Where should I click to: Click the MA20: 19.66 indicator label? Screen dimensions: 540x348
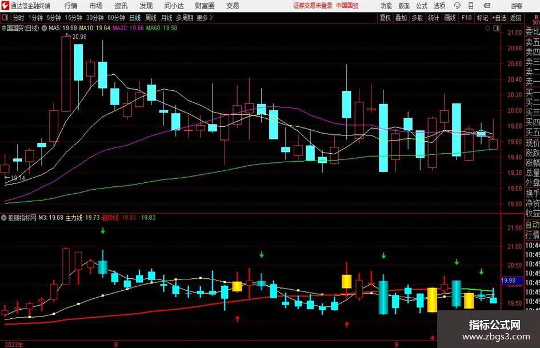(x=128, y=28)
